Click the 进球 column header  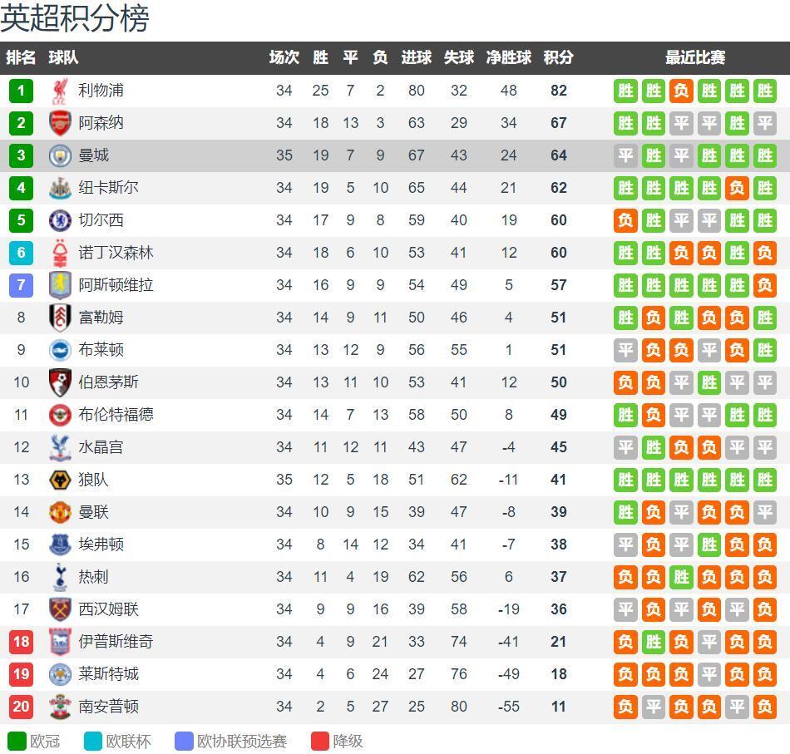416,57
